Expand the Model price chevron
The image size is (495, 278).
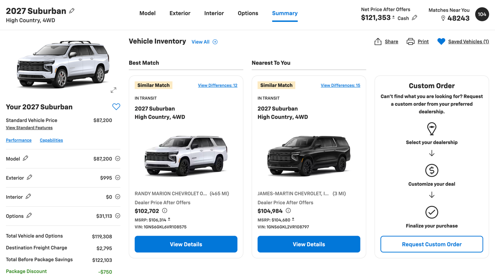coord(118,159)
